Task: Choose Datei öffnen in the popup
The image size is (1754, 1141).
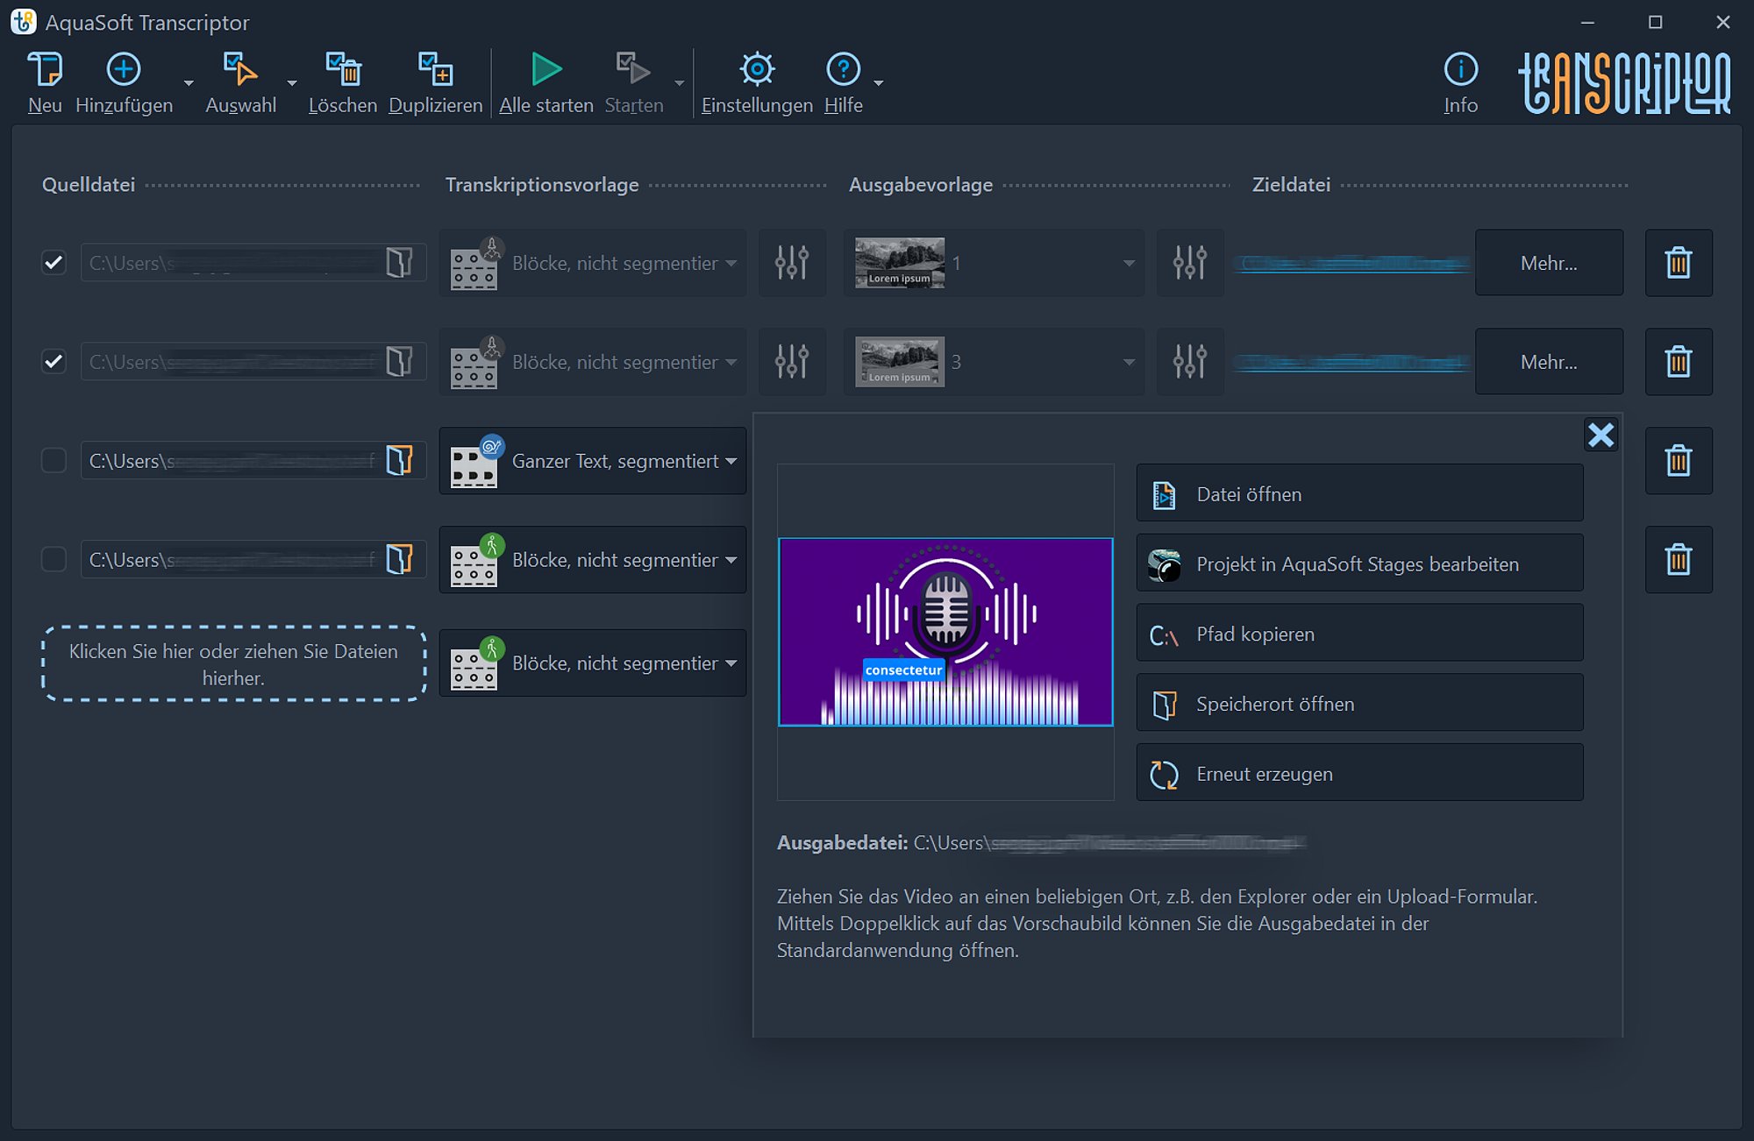Action: (x=1359, y=493)
